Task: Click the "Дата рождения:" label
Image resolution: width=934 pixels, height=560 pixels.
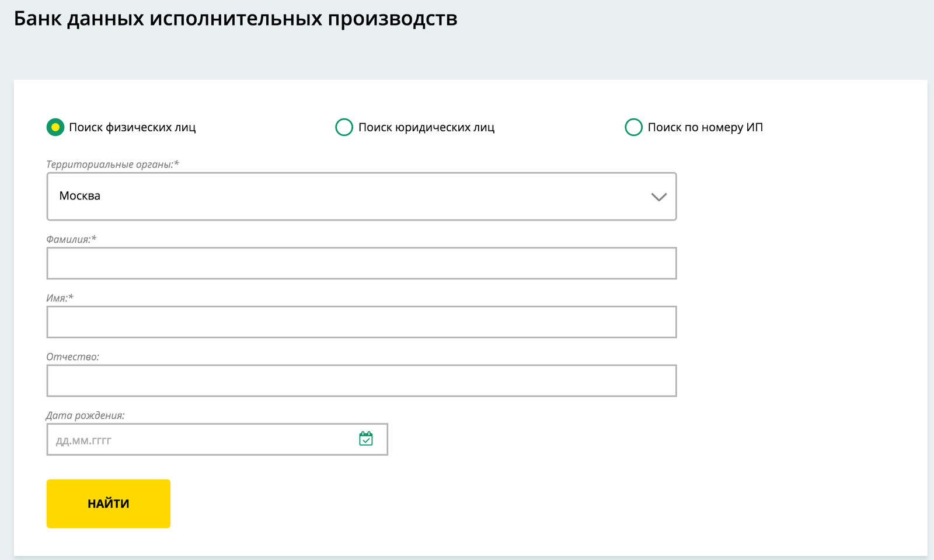Action: pyautogui.click(x=85, y=415)
